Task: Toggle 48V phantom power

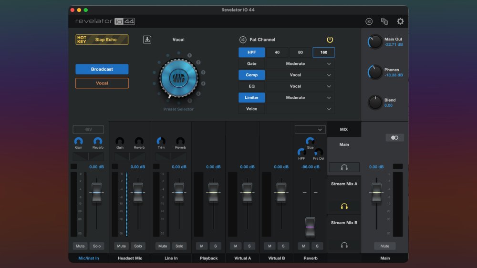Action: [88, 130]
